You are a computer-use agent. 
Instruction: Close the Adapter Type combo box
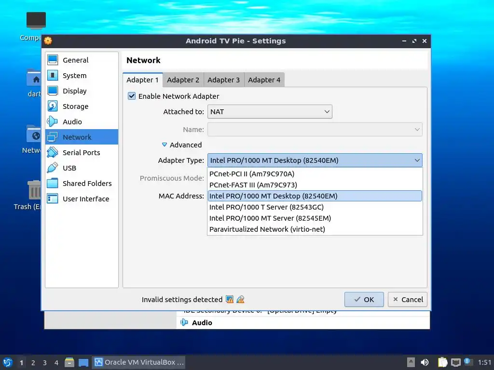315,160
